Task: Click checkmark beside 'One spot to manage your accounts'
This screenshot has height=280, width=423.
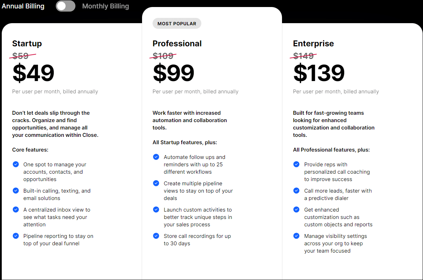Action: pos(16,164)
